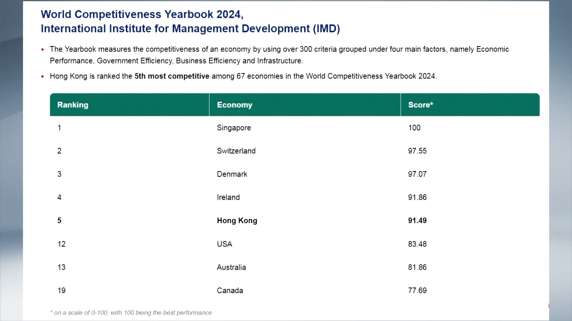This screenshot has width=572, height=321.
Task: Click the bold '5th most competitive' text
Action: (172, 76)
